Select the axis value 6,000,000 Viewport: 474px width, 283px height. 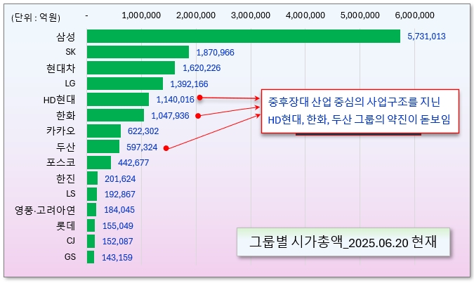(x=415, y=15)
